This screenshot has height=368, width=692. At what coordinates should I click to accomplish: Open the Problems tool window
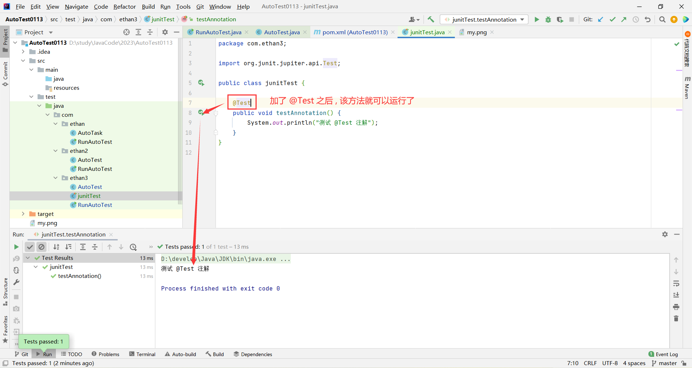[x=105, y=354]
